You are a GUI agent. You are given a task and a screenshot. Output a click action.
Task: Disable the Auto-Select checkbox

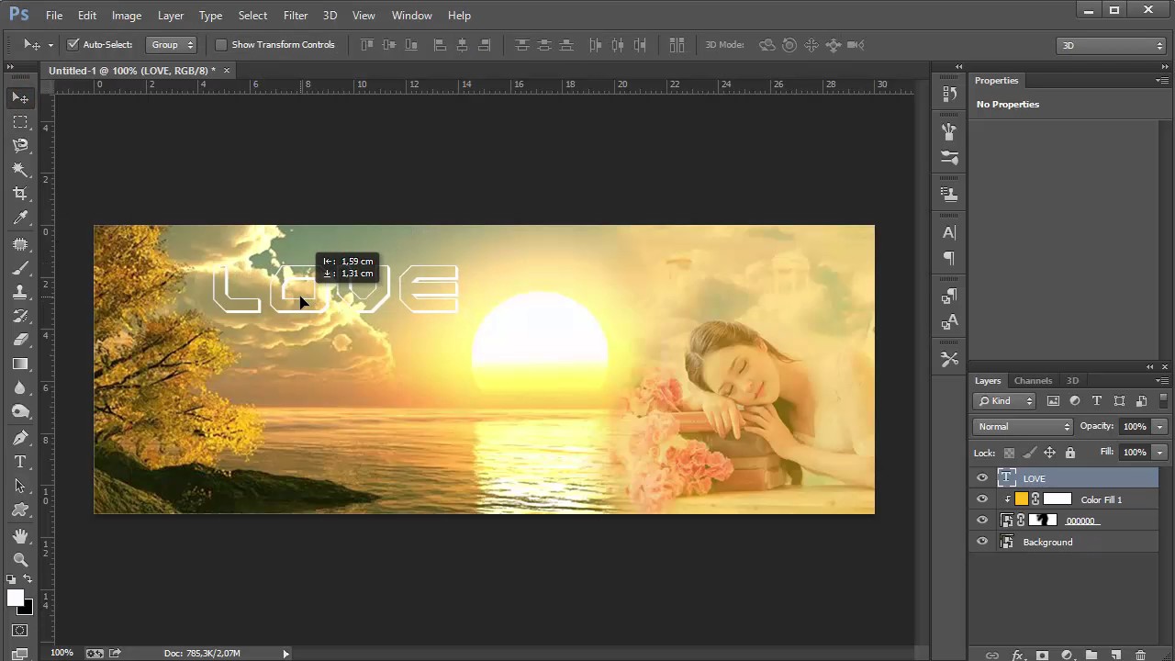click(73, 45)
